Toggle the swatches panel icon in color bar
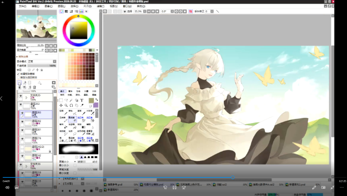 (81, 12)
